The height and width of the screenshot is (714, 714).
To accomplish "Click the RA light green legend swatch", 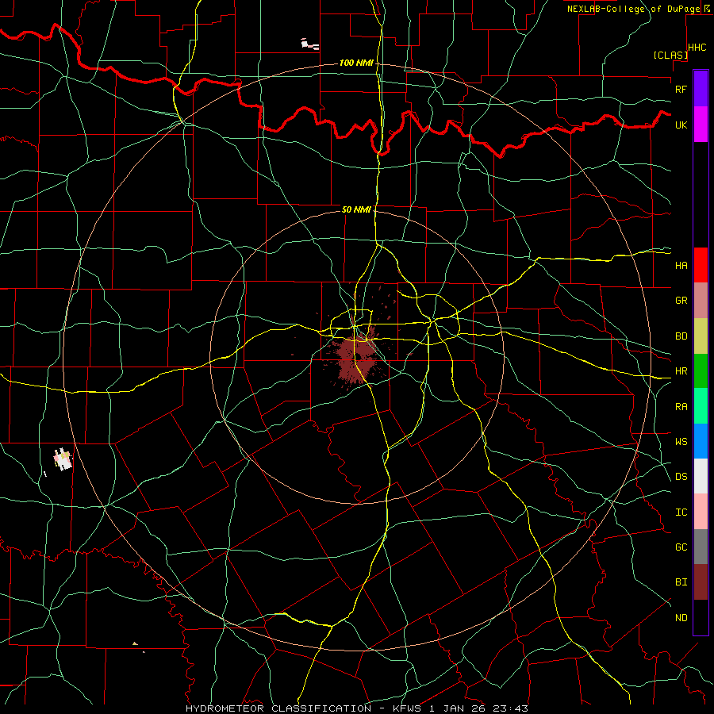I will (701, 406).
